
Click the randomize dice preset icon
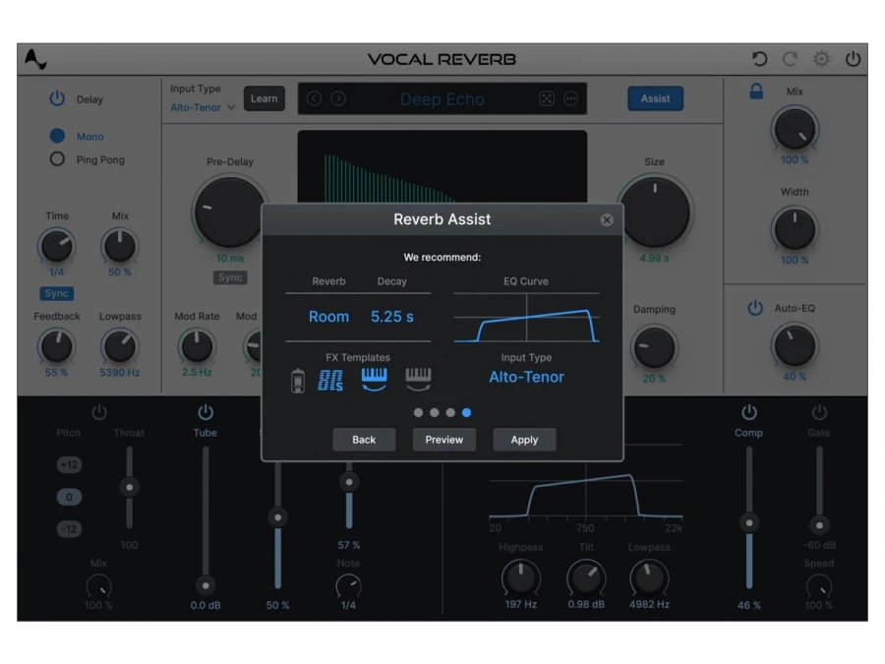pos(547,98)
